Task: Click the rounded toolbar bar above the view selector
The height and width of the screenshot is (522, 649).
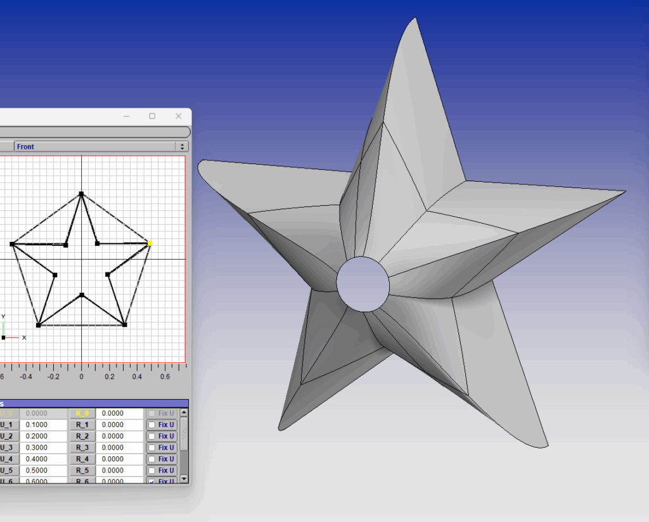Action: pyautogui.click(x=94, y=131)
